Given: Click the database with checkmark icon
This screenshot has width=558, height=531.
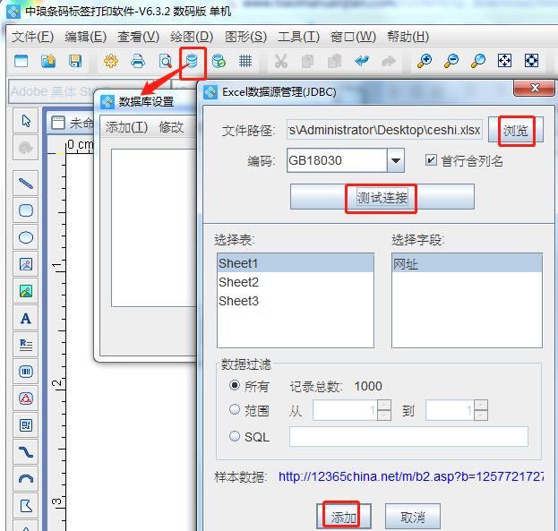Looking at the screenshot, I should [x=219, y=61].
